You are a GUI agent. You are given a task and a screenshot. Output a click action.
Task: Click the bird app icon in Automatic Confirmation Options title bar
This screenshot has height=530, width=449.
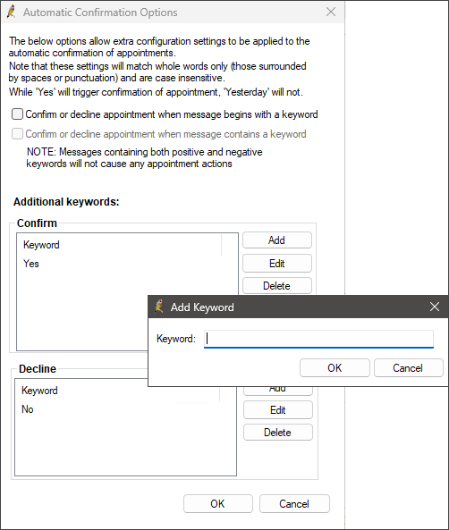[x=12, y=12]
